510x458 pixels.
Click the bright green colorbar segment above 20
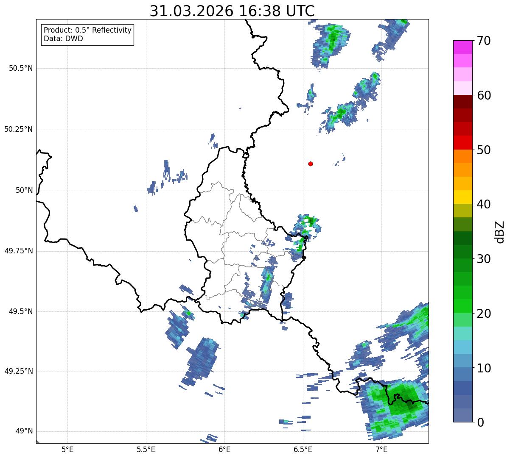462,306
